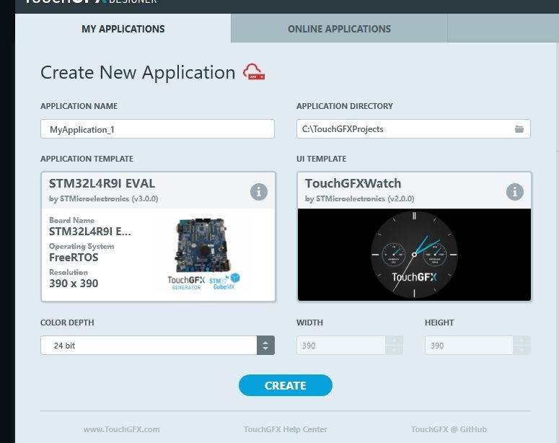
Task: Switch to the Online Applications tab
Action: [339, 29]
